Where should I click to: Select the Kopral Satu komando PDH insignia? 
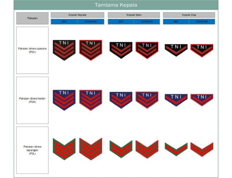(147, 100)
